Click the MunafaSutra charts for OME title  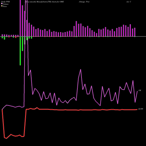(x=44, y=2)
